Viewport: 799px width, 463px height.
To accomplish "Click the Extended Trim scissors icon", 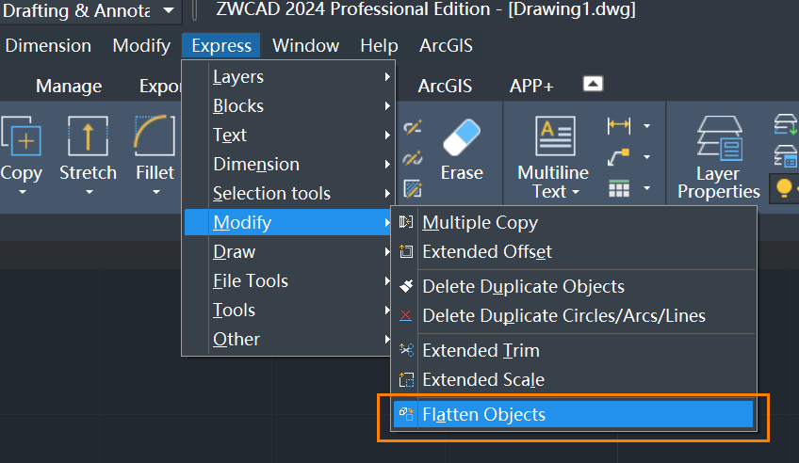I will [x=406, y=350].
